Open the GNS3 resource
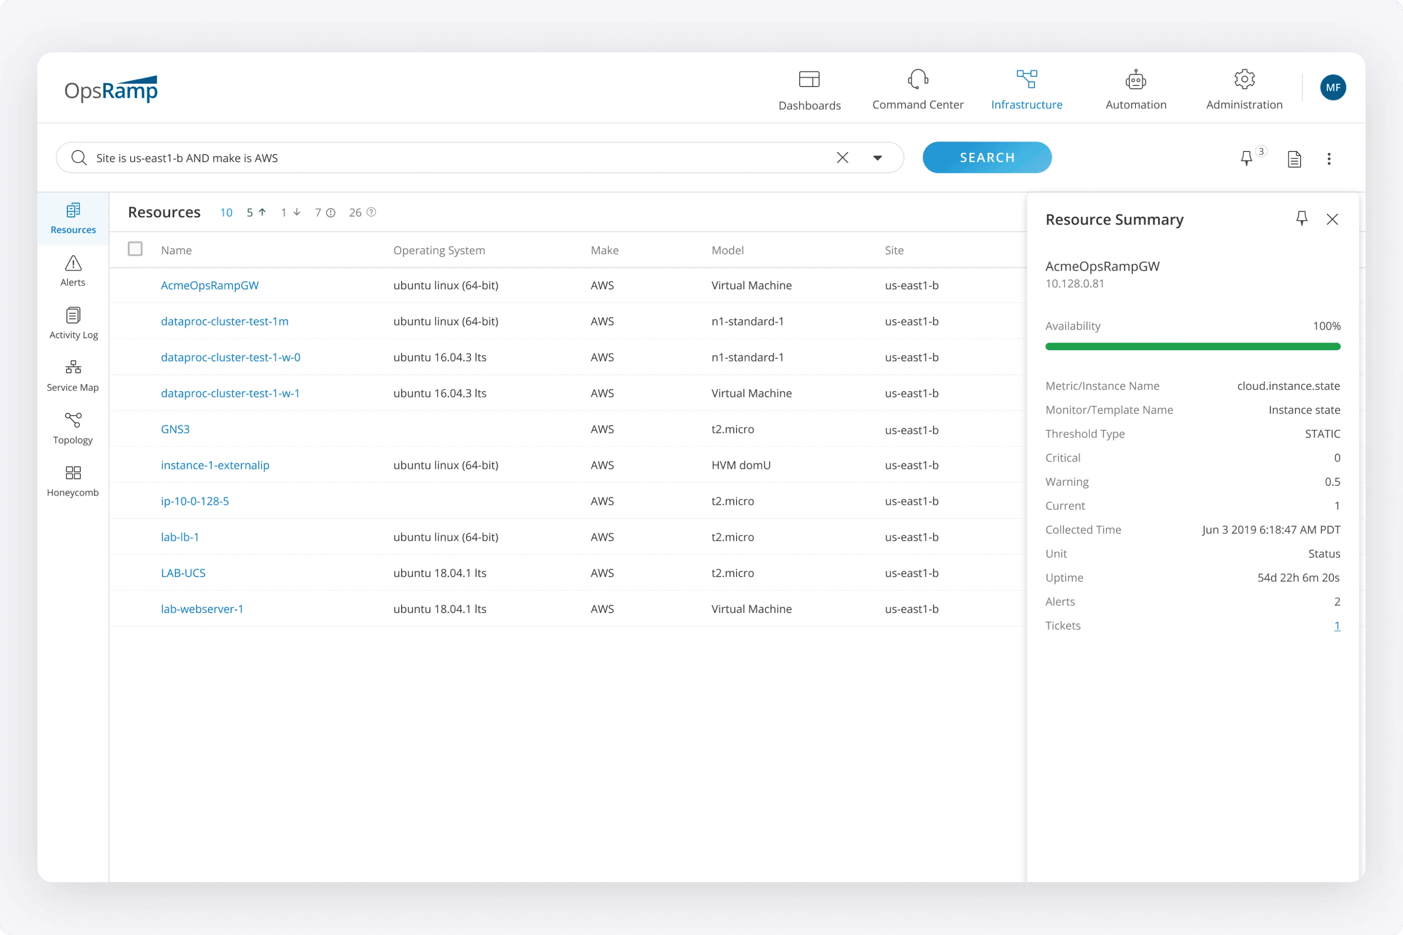 [x=175, y=429]
